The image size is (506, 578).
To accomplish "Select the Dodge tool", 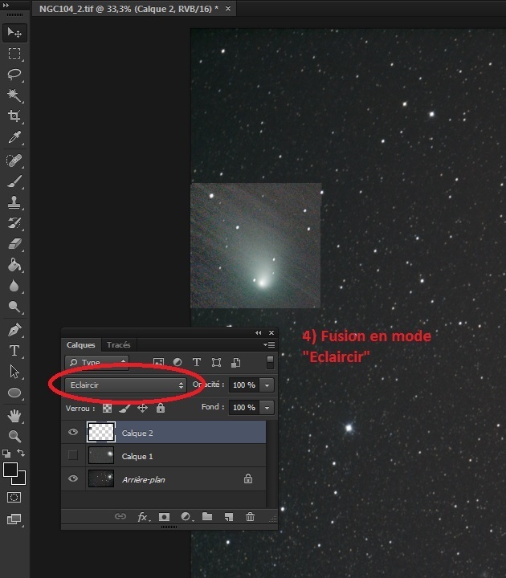I will pyautogui.click(x=14, y=307).
